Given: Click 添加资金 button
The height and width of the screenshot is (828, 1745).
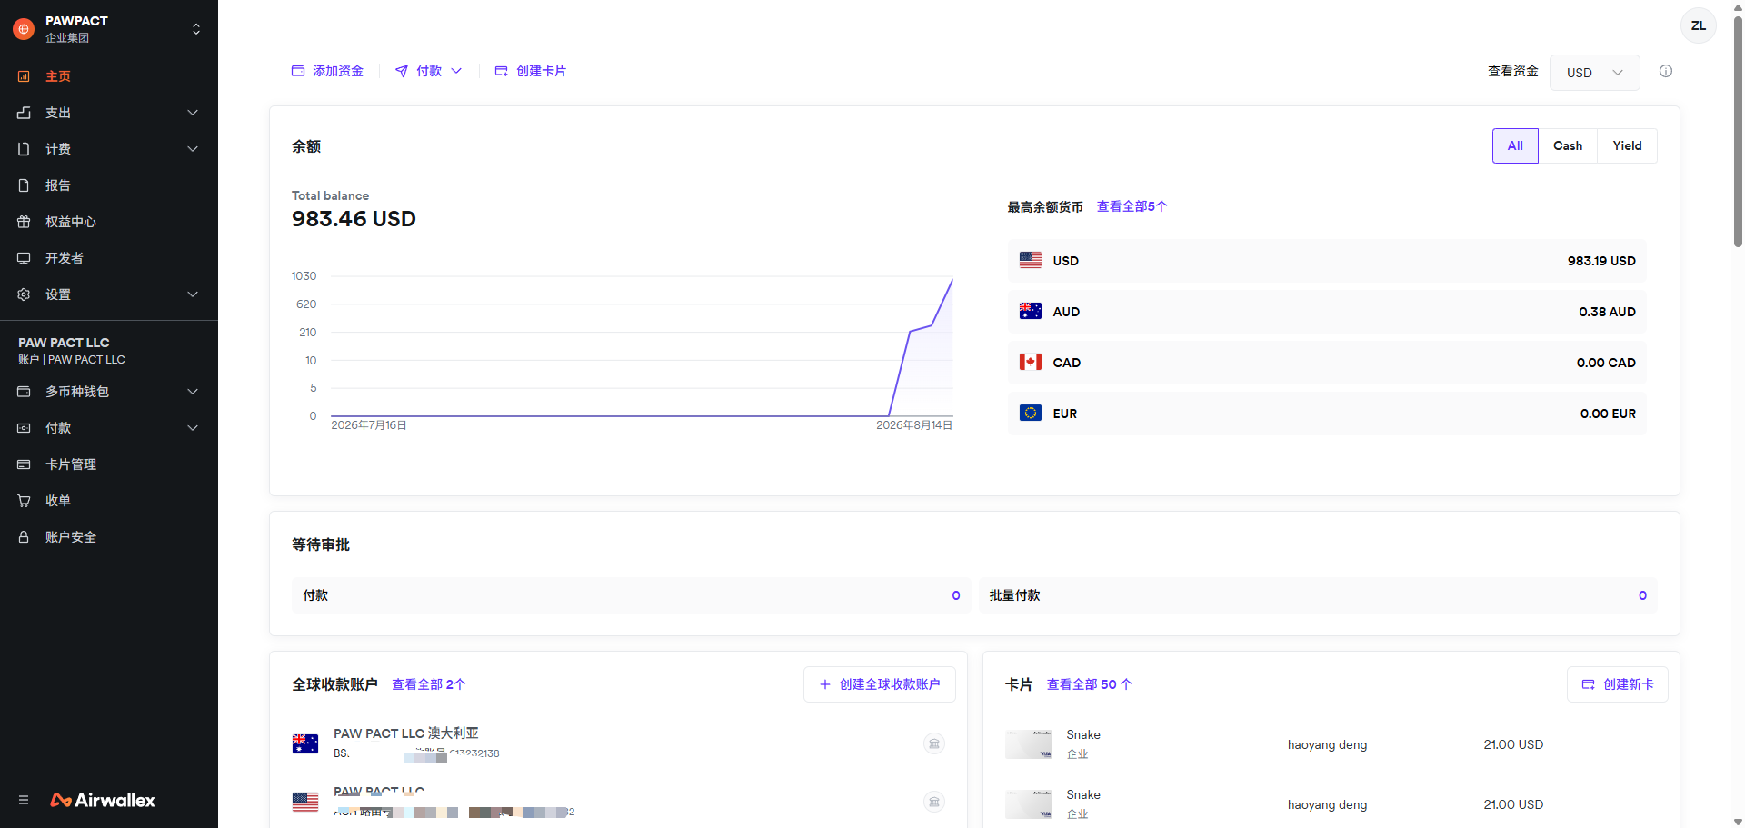Looking at the screenshot, I should (327, 71).
